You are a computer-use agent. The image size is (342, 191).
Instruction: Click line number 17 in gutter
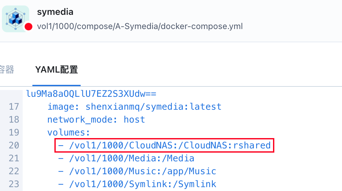tap(14, 107)
